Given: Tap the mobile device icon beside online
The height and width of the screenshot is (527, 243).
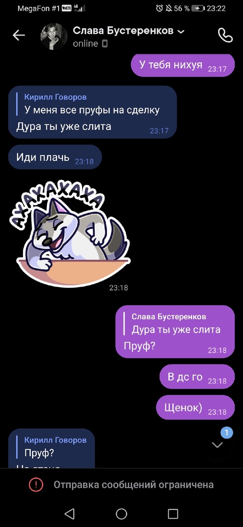Looking at the screenshot, I should 105,44.
